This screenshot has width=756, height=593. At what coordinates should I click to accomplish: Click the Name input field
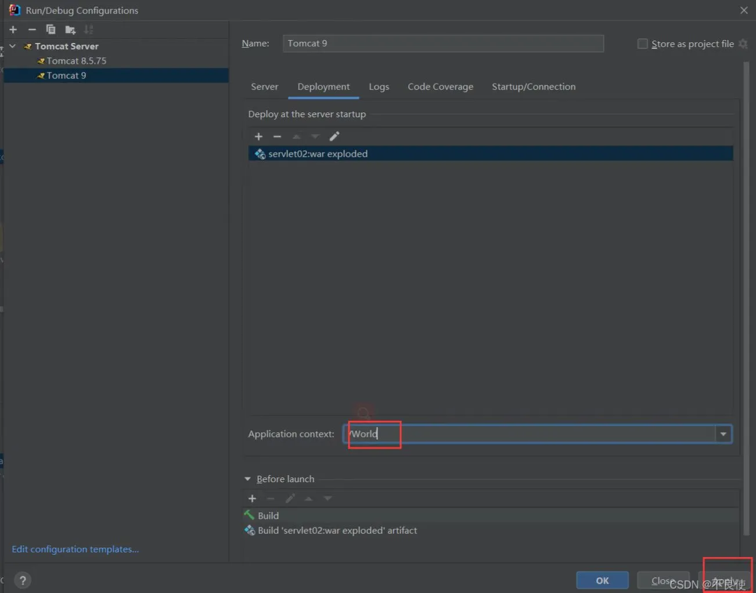pos(443,44)
